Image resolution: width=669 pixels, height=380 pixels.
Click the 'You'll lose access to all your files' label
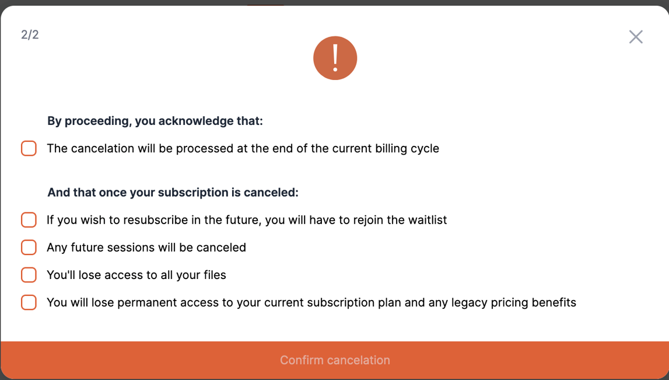pos(136,275)
